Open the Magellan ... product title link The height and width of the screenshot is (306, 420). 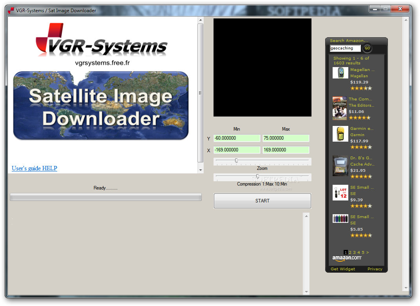pos(362,70)
